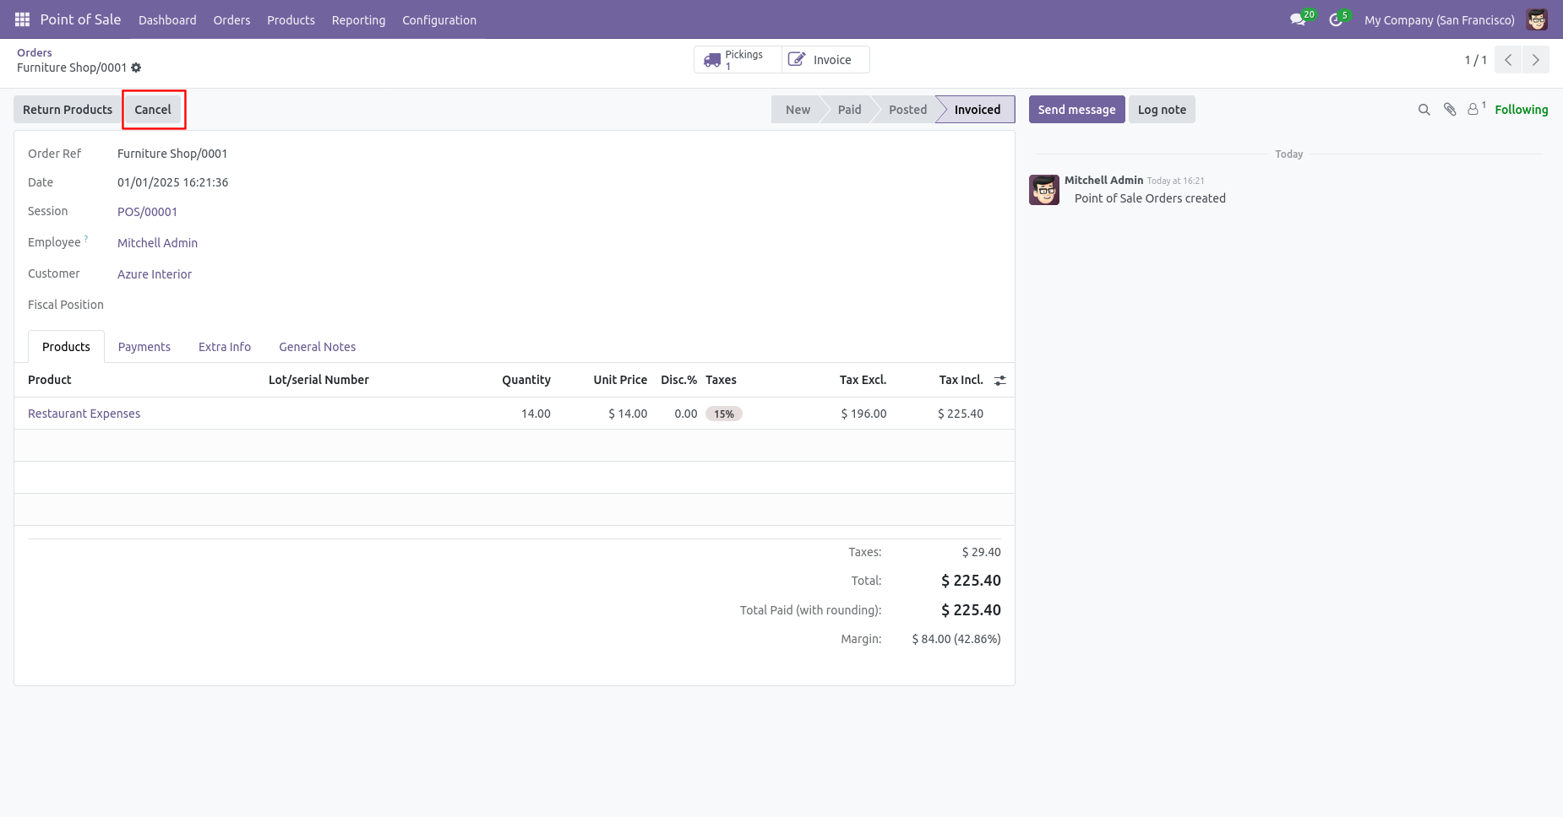Click Mitchell Admin avatar in chatter message

coord(1044,190)
